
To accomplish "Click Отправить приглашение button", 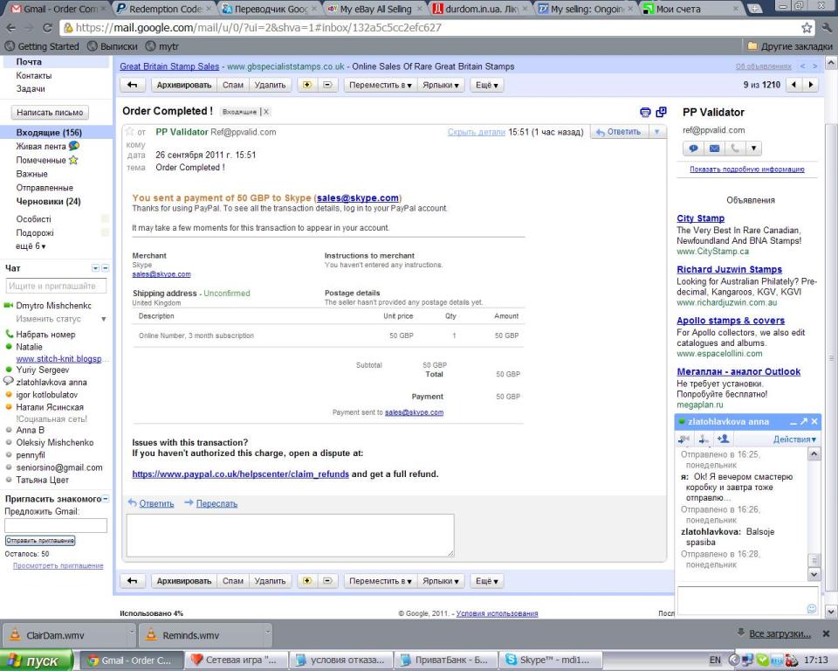I will (40, 541).
